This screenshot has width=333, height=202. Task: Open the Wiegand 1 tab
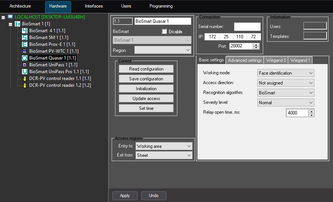[300, 60]
